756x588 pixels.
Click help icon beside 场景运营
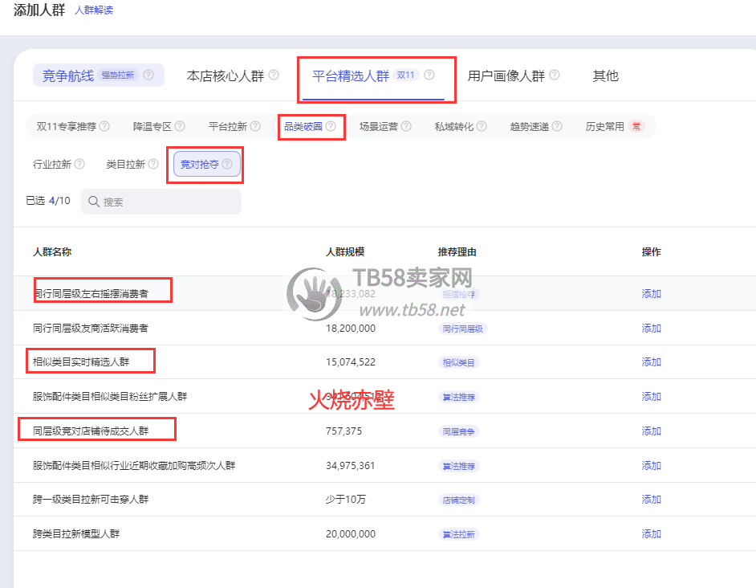coord(406,126)
